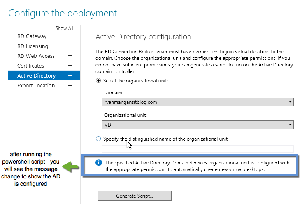Image resolution: width=302 pixels, height=212 pixels.
Task: Open the Domain dropdown arrow
Action: coord(290,102)
